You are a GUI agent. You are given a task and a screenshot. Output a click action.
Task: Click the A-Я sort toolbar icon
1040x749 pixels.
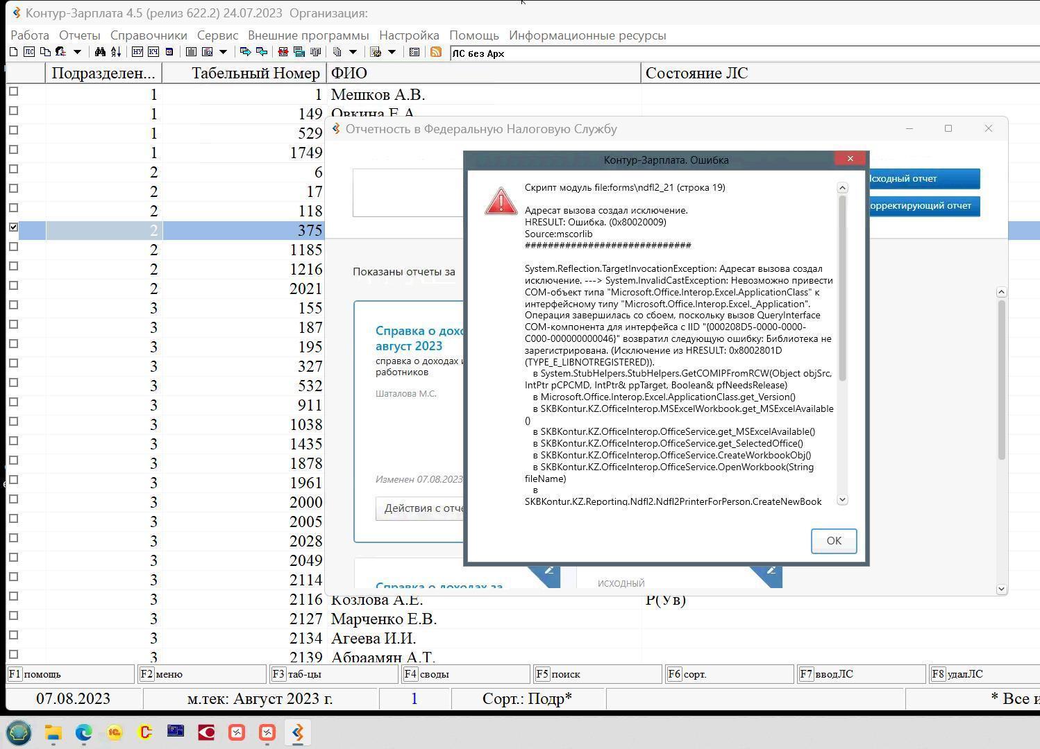[116, 52]
